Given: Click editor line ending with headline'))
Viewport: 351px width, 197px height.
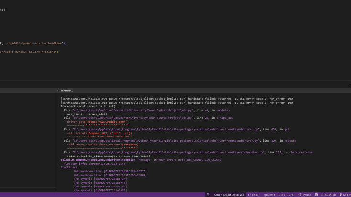Looking at the screenshot, I should [33, 43].
